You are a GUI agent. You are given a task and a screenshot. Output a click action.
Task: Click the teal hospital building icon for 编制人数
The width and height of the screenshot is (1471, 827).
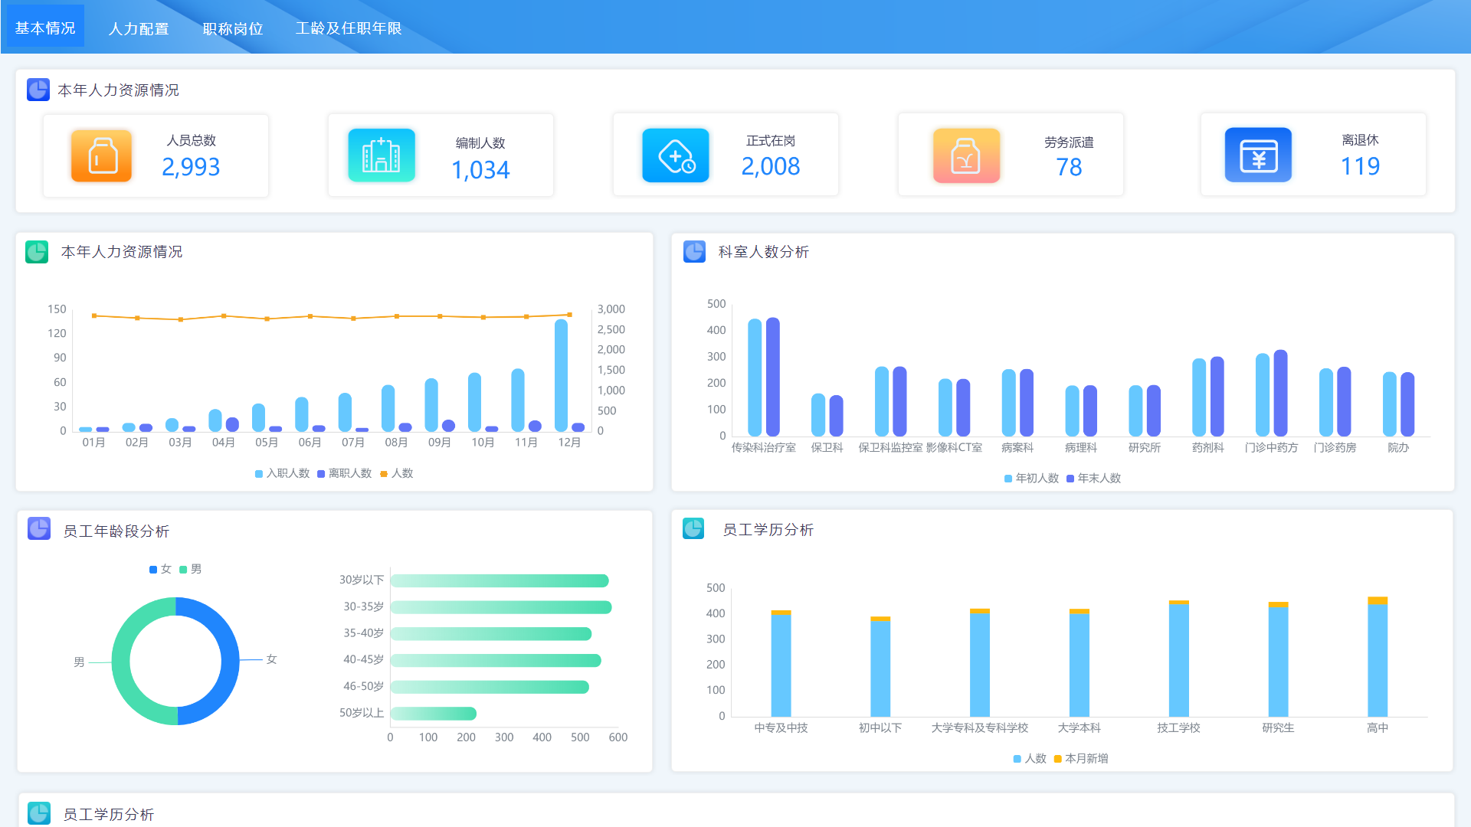coord(381,155)
